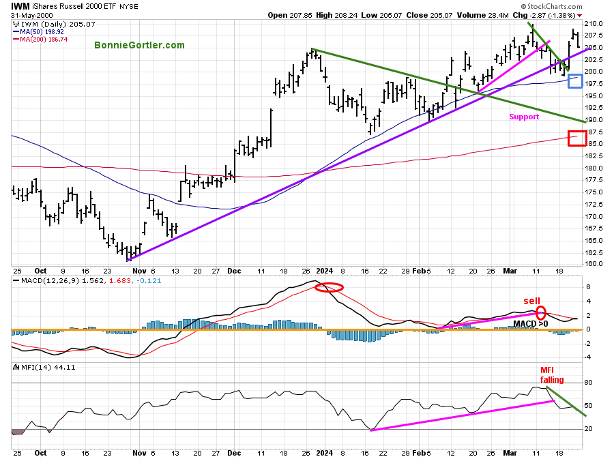Viewport: 614px width, 459px height.
Task: Click the Nov label under the price chart
Action: point(139,271)
